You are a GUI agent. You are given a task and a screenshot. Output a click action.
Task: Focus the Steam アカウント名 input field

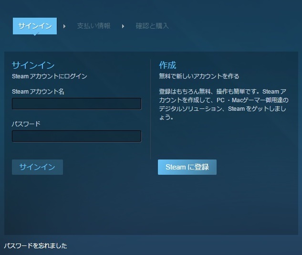click(77, 104)
